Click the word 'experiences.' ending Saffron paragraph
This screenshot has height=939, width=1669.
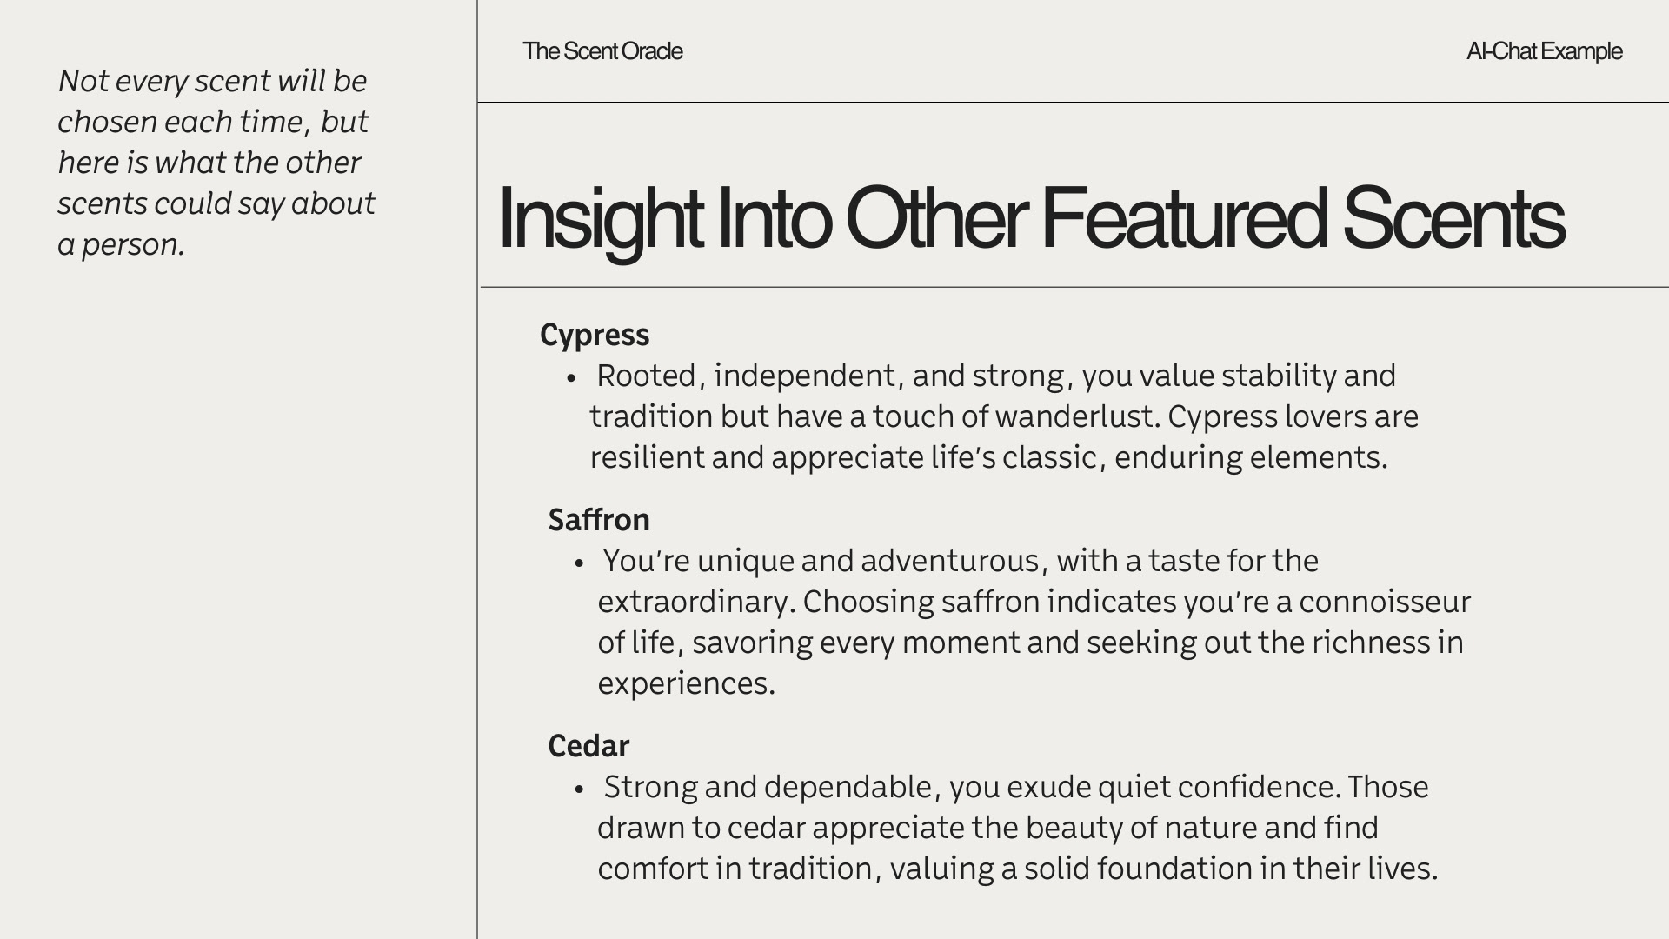coord(686,683)
